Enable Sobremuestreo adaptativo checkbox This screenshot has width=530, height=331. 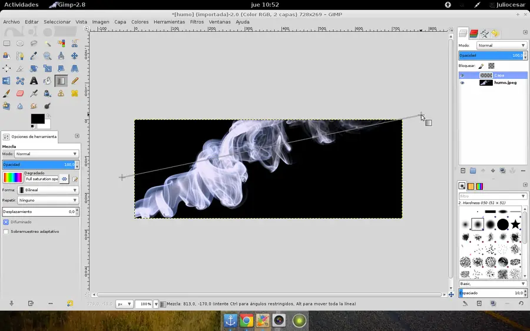(6, 232)
